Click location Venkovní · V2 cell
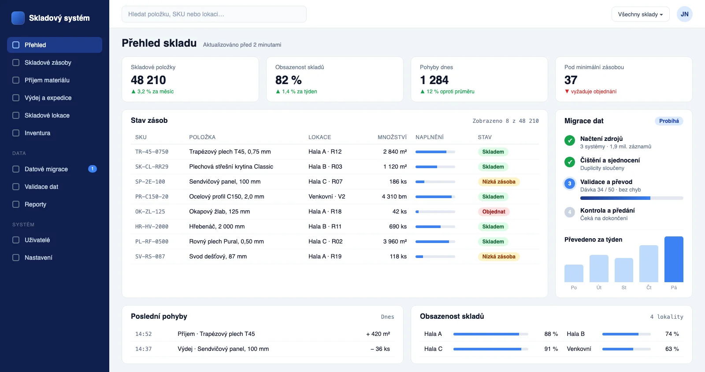 pyautogui.click(x=327, y=197)
